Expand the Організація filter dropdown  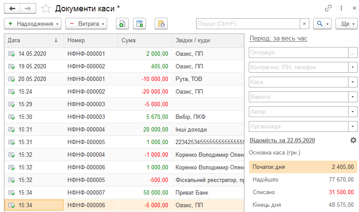click(x=352, y=127)
